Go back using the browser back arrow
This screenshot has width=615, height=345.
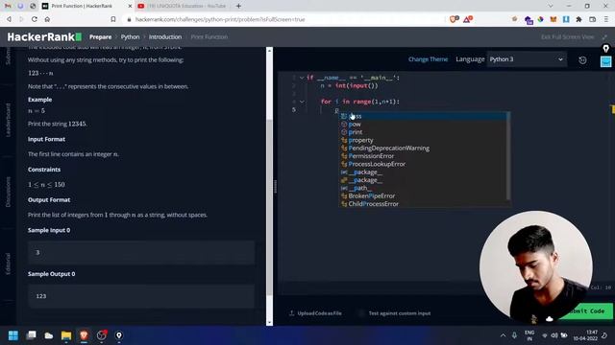9,19
